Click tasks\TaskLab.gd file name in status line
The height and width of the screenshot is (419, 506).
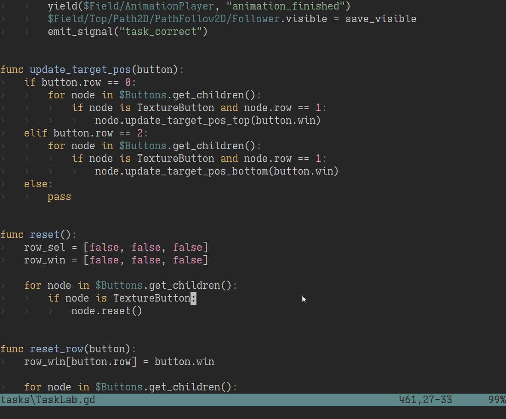pos(48,400)
